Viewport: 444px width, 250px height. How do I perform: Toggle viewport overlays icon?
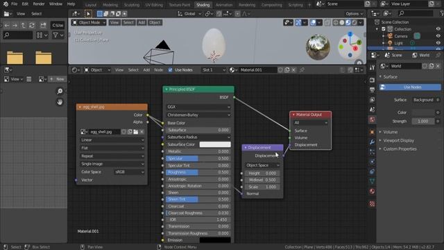(313, 23)
